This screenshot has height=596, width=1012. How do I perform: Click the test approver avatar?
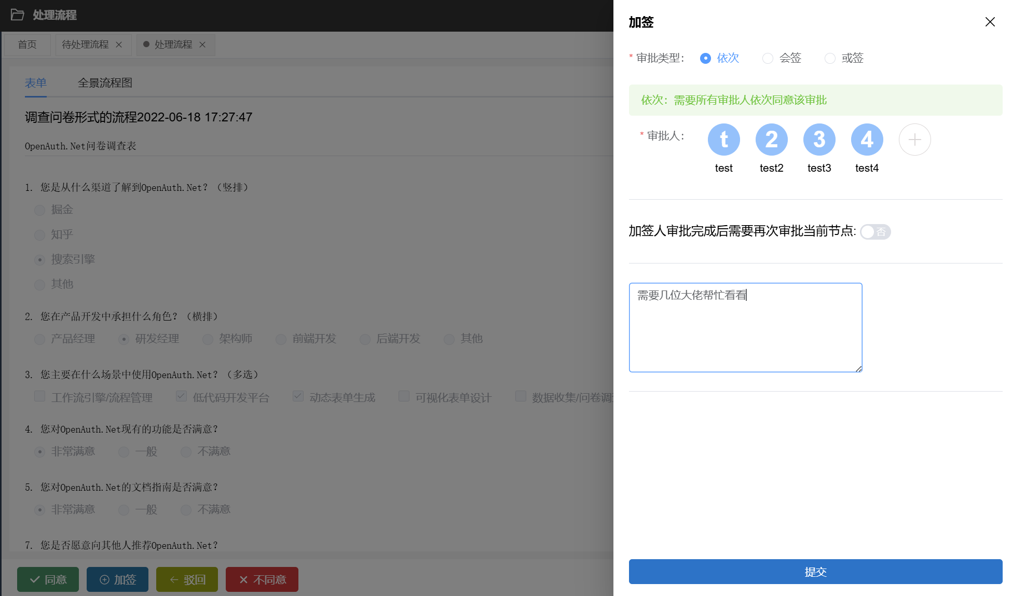723,140
